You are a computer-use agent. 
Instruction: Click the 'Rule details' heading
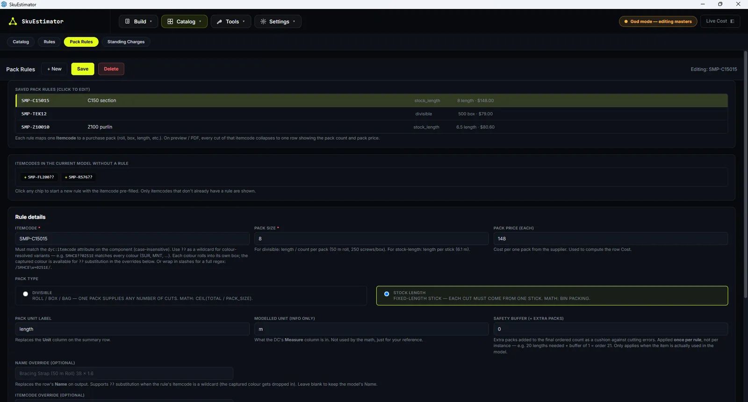[30, 217]
